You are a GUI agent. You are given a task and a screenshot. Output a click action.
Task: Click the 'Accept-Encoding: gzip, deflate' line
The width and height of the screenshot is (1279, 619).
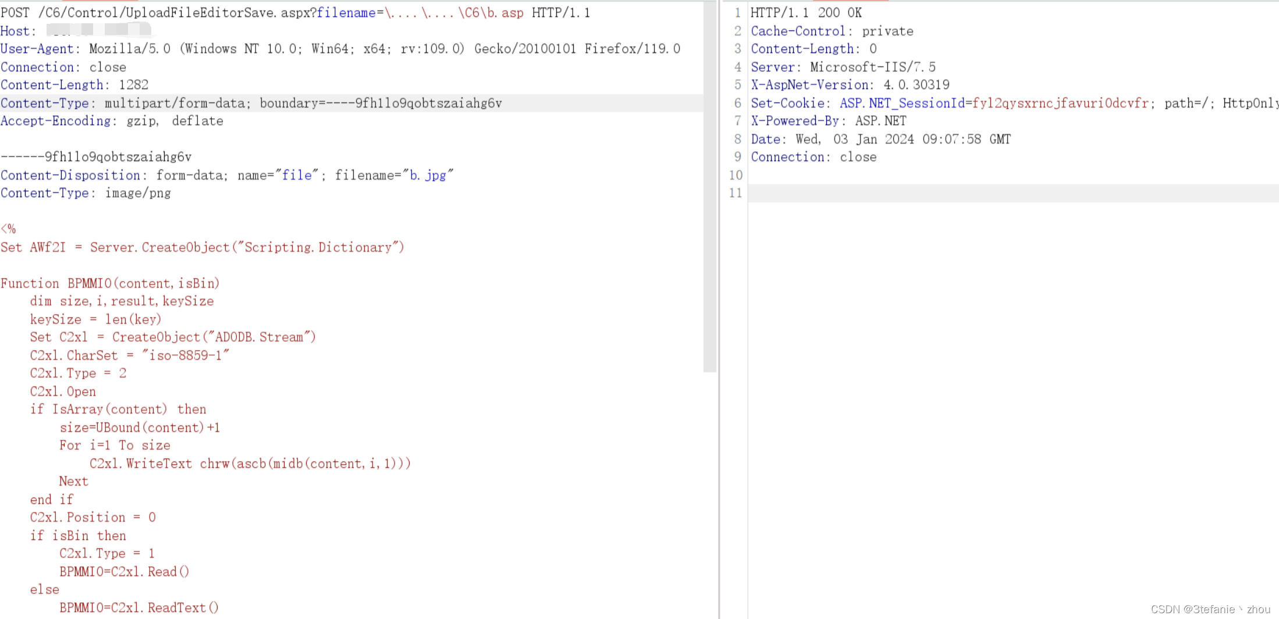[112, 121]
